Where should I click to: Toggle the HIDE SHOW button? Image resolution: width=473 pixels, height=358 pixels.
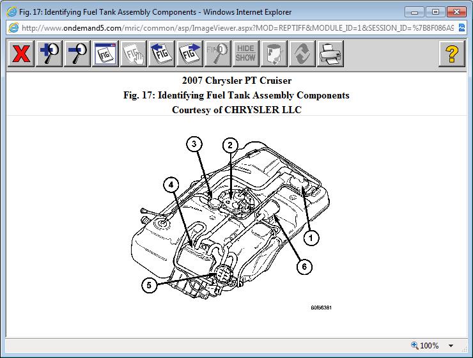245,54
